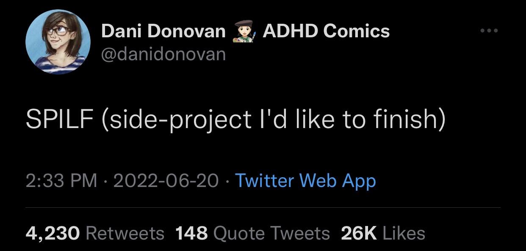This screenshot has height=251, width=526.
Task: Click the 2:33 PM timestamp
Action: pos(61,181)
